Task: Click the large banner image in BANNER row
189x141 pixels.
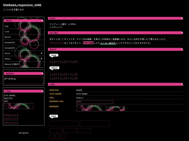Action: 91,108
